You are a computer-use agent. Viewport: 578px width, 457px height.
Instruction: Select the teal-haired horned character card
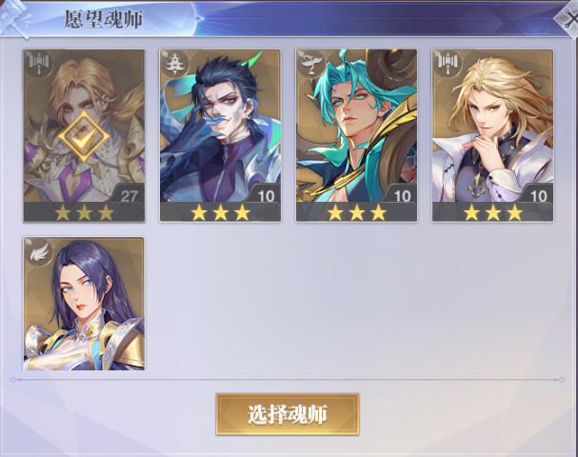point(356,136)
